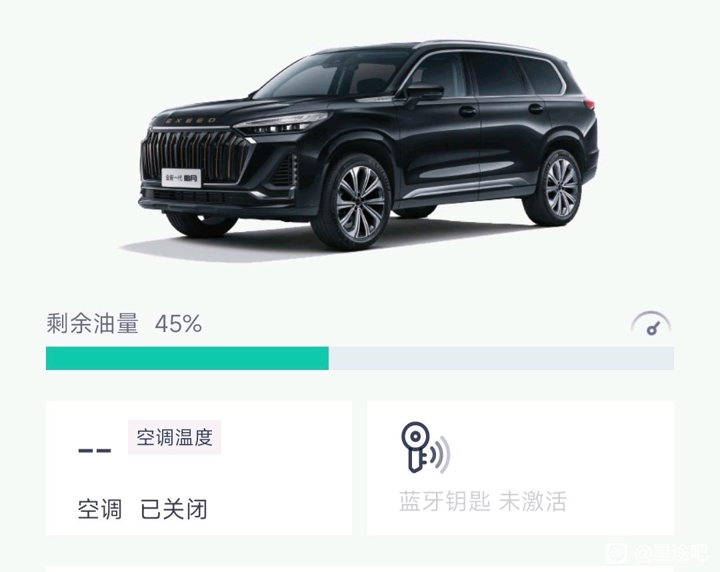Tap the 空调温度 tag

(175, 437)
